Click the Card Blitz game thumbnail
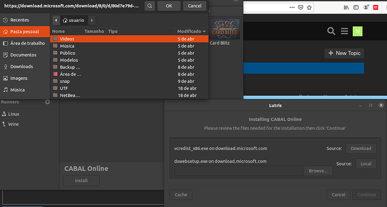Viewport: 387px width, 207px height. click(224, 29)
